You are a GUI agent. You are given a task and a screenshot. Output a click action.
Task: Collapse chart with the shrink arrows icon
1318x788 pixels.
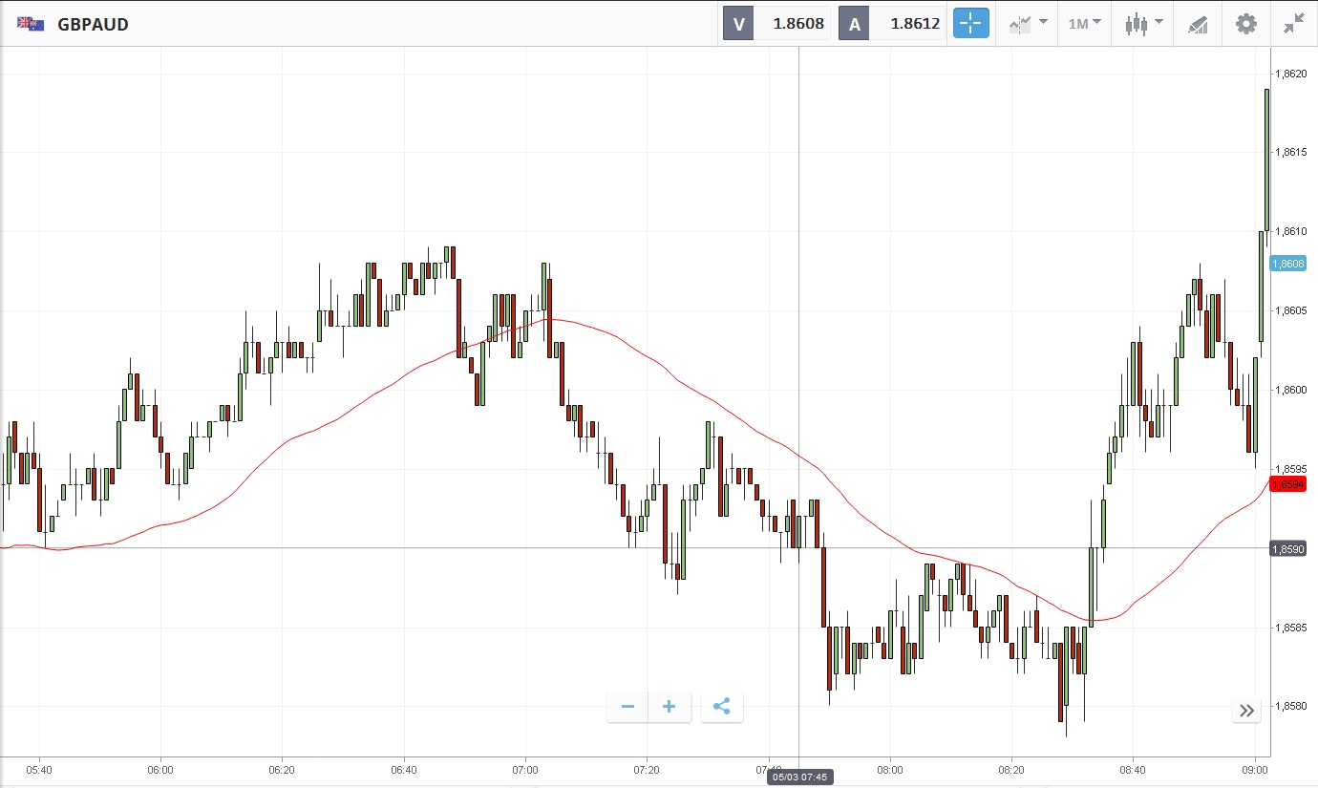coord(1294,24)
